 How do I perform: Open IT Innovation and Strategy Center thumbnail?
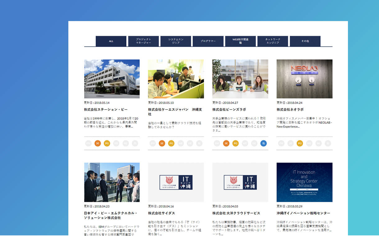pos(304,182)
